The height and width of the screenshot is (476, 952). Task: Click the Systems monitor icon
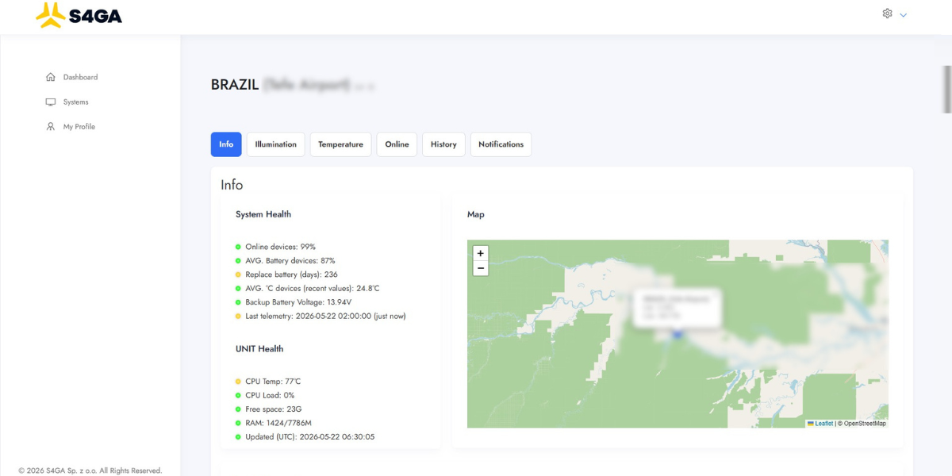point(51,102)
